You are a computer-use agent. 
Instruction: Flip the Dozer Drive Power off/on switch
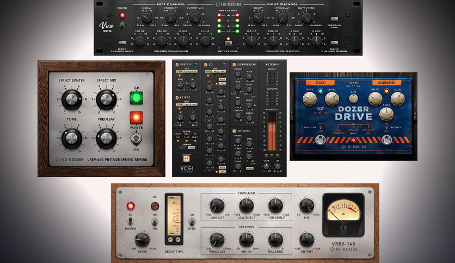(x=353, y=86)
